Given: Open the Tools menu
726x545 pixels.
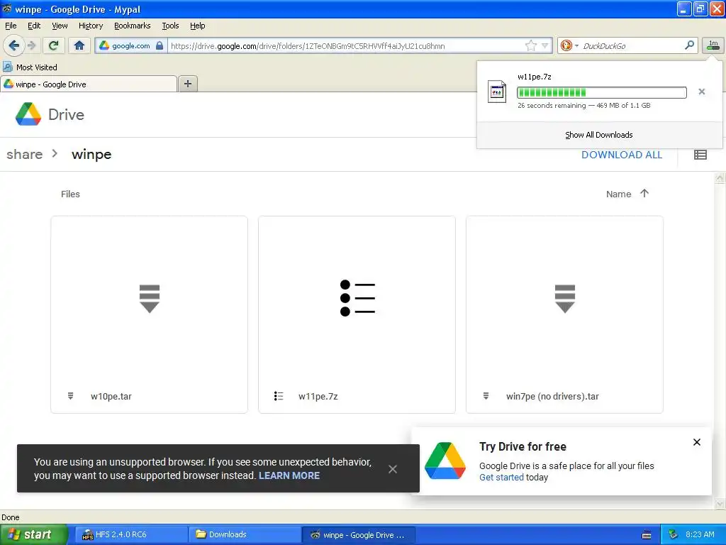Looking at the screenshot, I should point(170,26).
